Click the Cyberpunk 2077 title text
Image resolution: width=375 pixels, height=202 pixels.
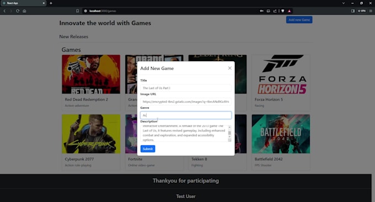(79, 159)
